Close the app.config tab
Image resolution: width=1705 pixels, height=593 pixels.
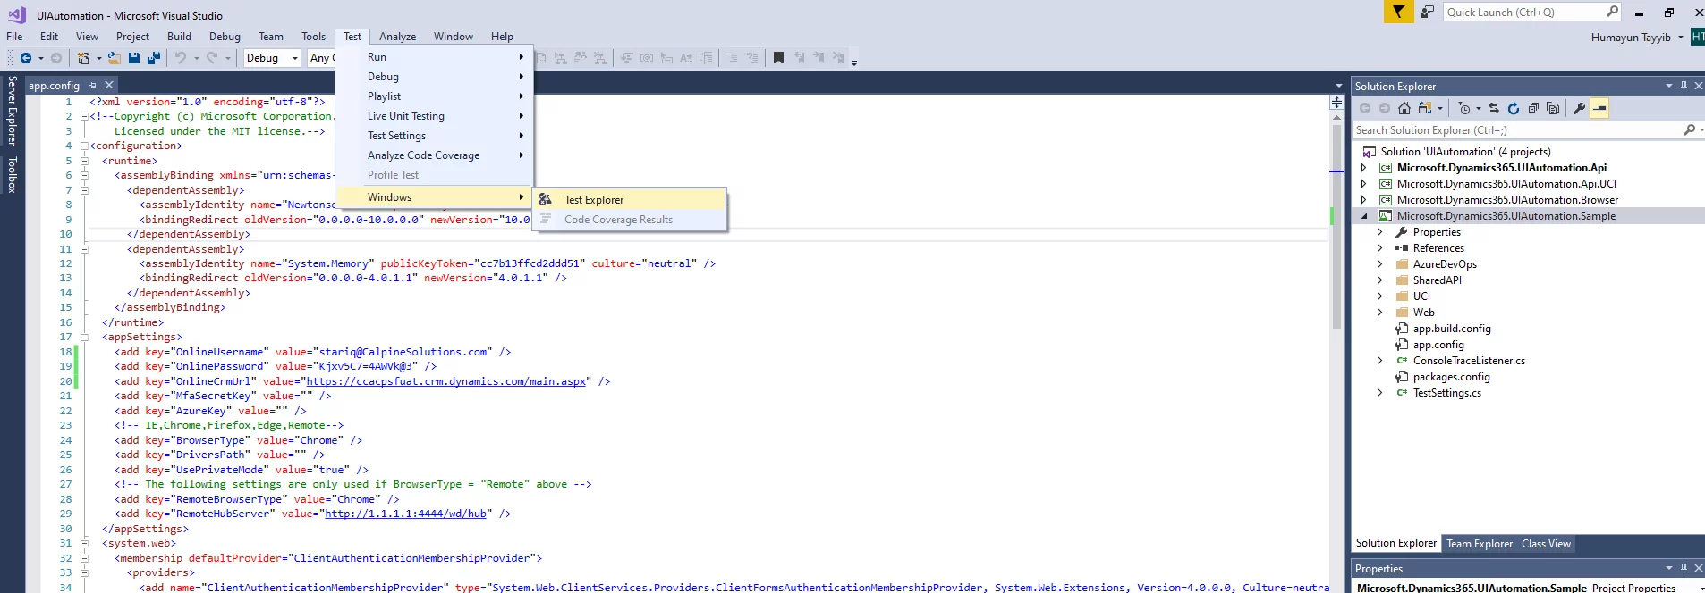pyautogui.click(x=109, y=85)
